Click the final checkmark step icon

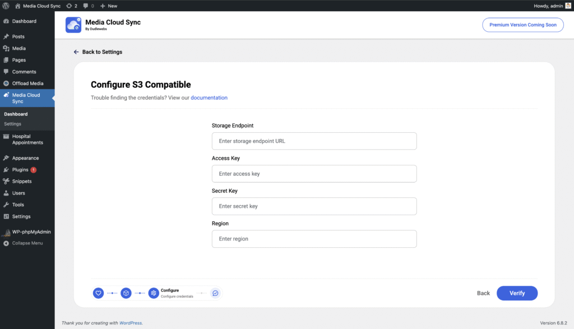215,293
